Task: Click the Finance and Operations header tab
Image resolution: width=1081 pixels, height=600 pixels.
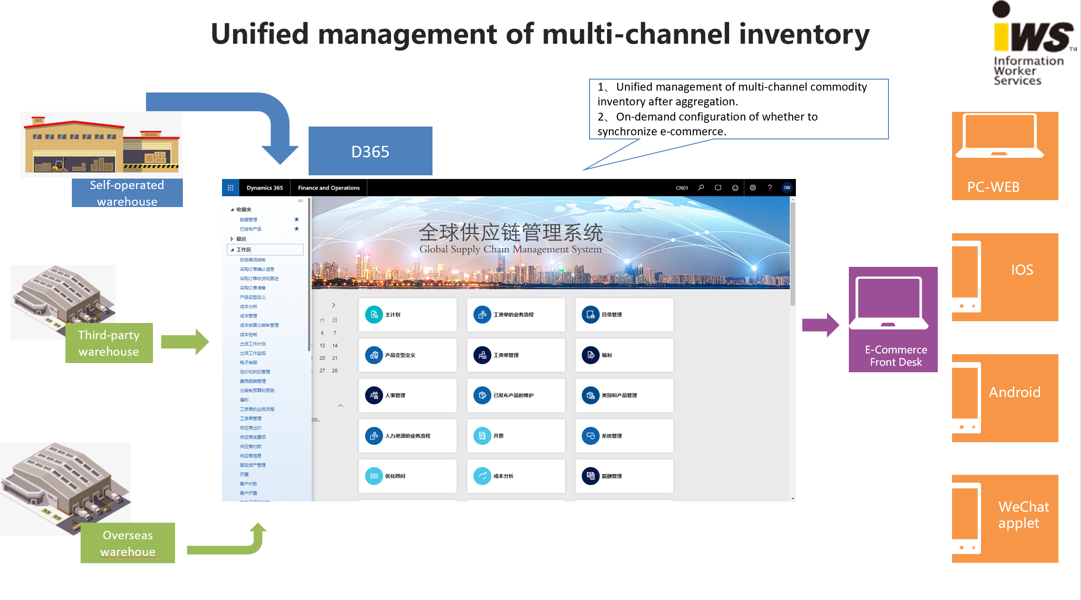Action: pos(329,188)
